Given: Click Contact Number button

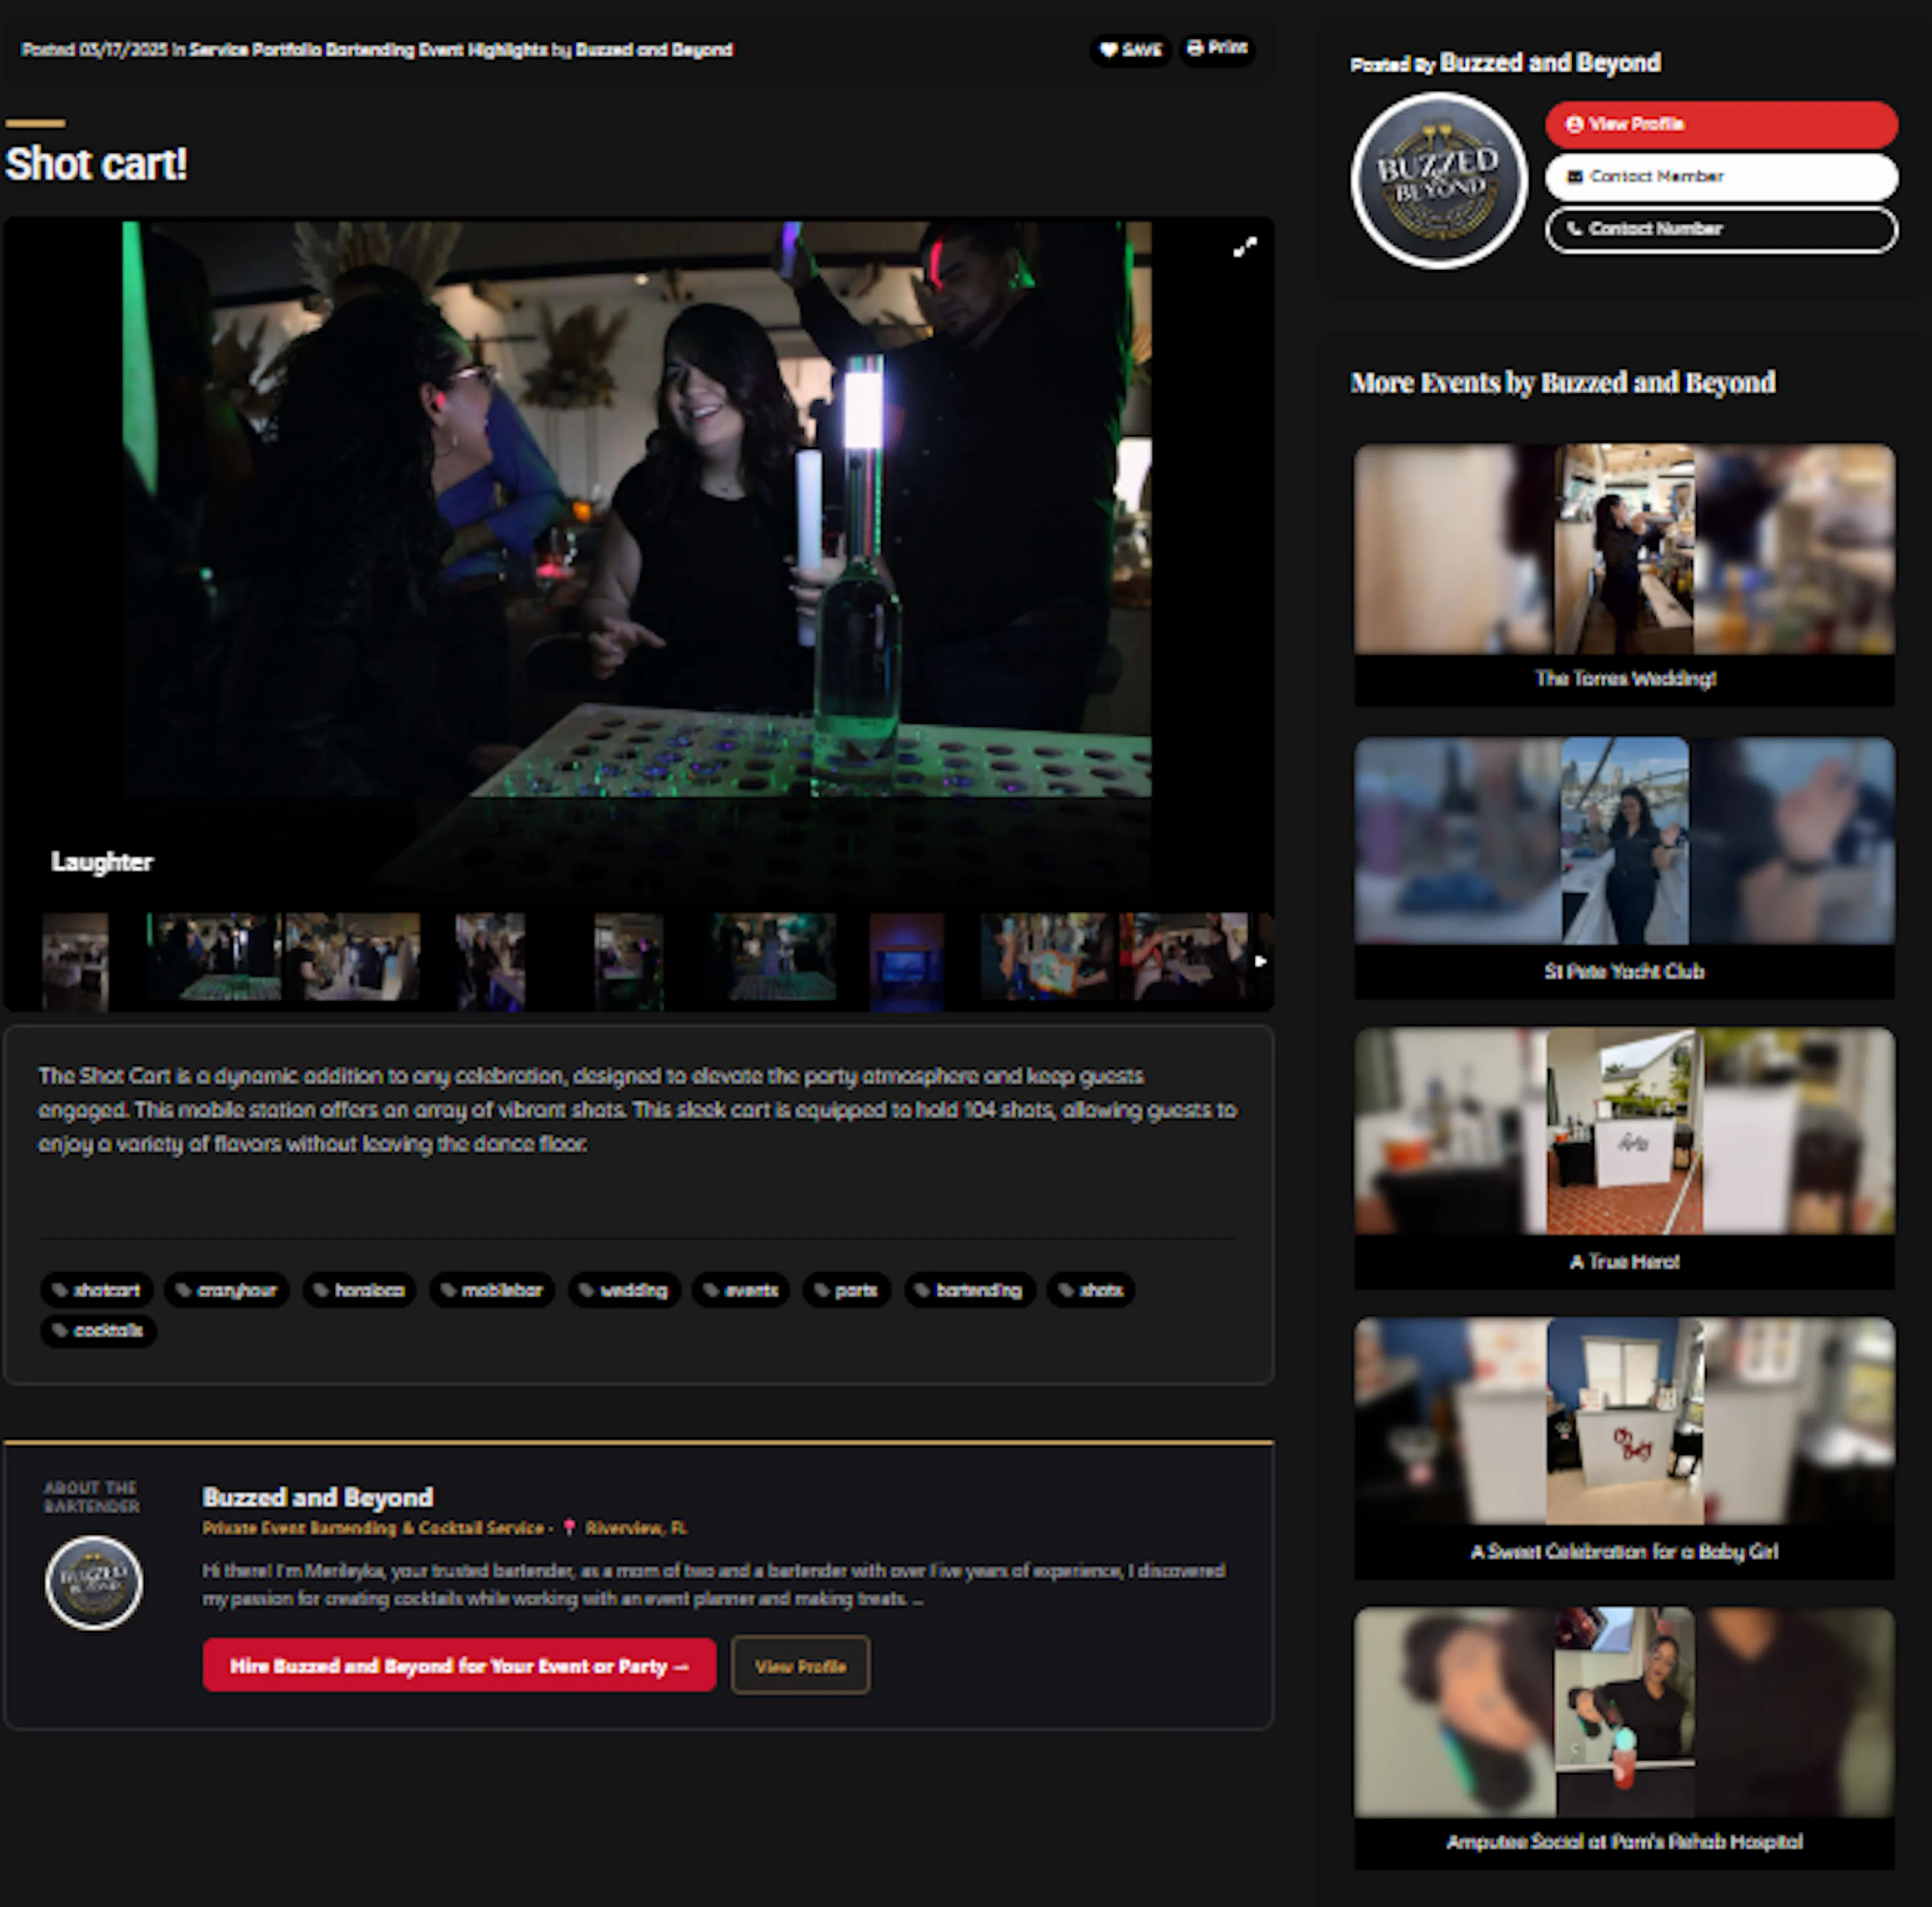Looking at the screenshot, I should pos(1720,229).
